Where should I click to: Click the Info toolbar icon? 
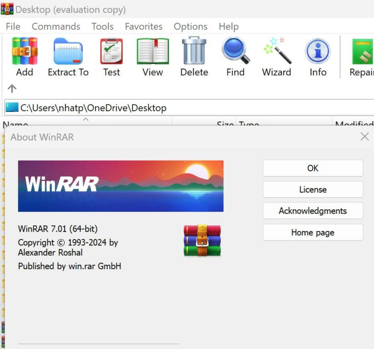318,52
